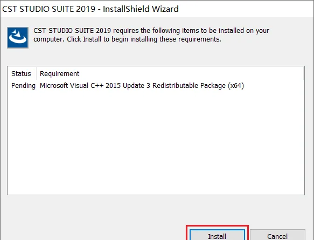Click the 'requires the following items' instruction line
Image resolution: width=314 pixels, height=240 pixels.
pos(151,31)
